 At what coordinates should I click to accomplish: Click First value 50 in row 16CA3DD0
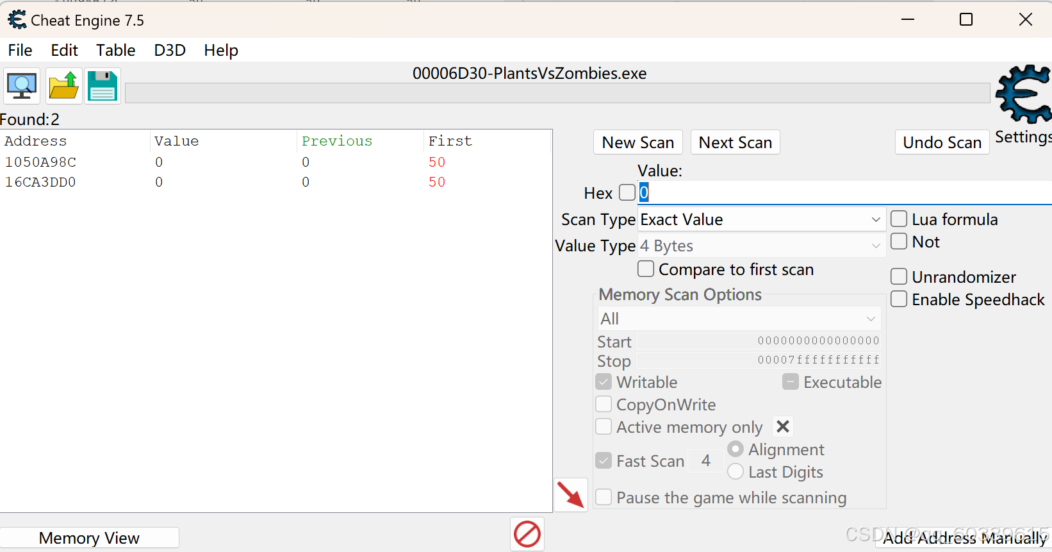tap(437, 182)
